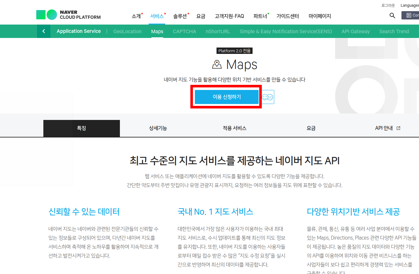419x274 pixels.
Task: Click the 이용 신청하기 button
Action: point(227,97)
